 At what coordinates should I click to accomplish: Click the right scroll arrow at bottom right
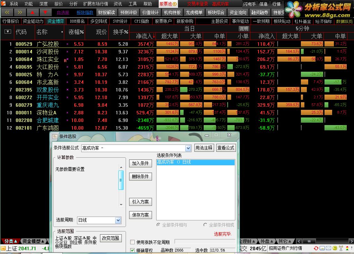[x=351, y=241]
